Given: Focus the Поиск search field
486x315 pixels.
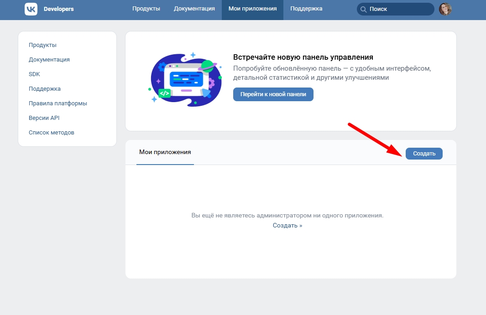Looking at the screenshot, I should pyautogui.click(x=395, y=9).
